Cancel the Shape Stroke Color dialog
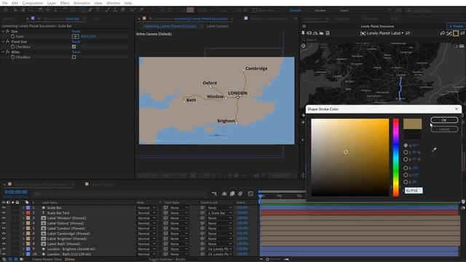Screen dimensions: 466x262 click(x=444, y=130)
